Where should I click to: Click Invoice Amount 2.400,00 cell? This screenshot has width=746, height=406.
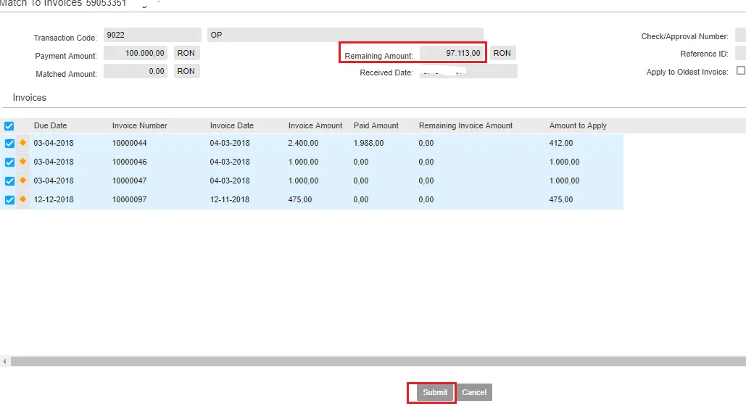[303, 143]
